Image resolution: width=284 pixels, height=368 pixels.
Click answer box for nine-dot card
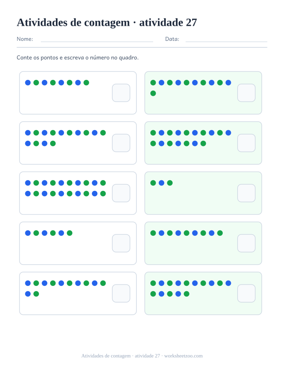click(x=246, y=243)
